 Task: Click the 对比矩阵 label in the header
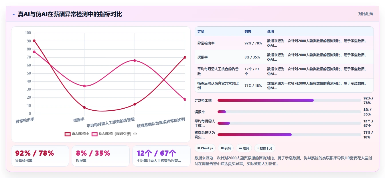coord(366,14)
